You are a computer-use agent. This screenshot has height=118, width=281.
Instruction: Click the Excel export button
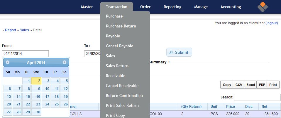point(250,85)
